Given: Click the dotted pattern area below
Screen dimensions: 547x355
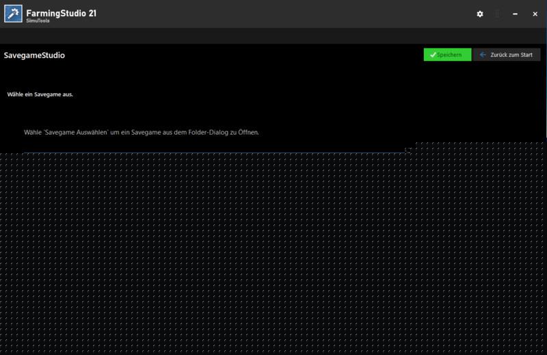Looking at the screenshot, I should click(x=273, y=260).
